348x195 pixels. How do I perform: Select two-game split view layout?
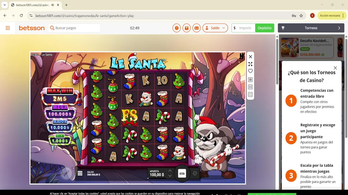(250, 87)
